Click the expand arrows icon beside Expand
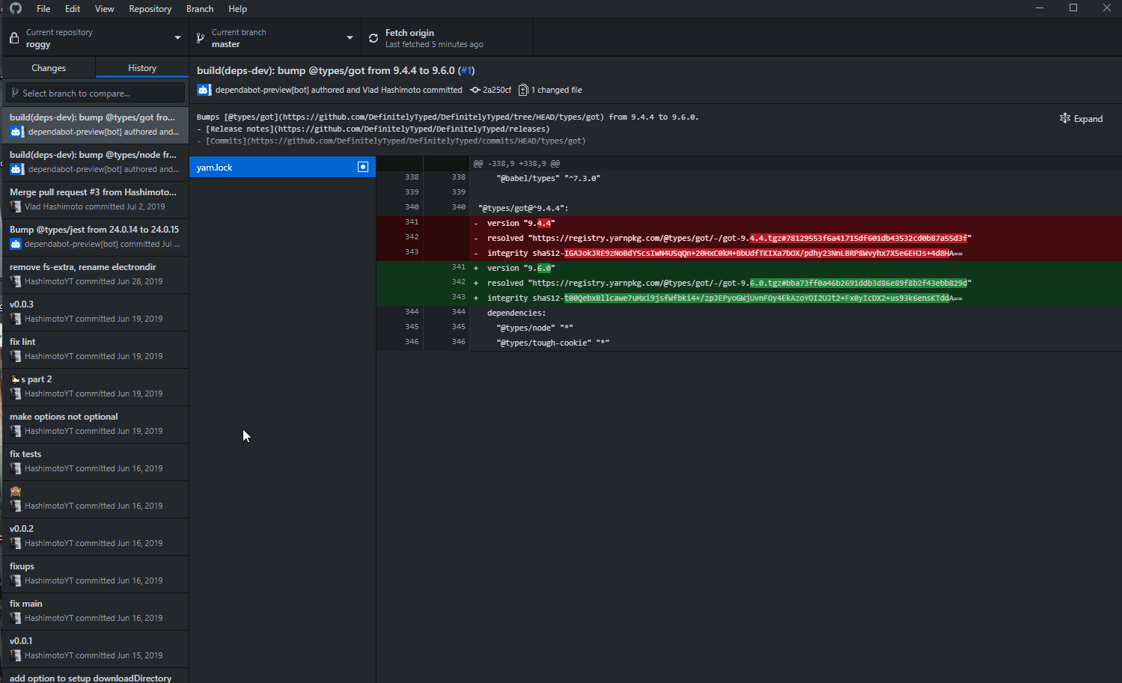The image size is (1122, 683). [x=1065, y=118]
